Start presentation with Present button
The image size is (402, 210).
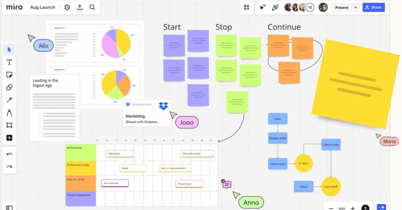(342, 7)
